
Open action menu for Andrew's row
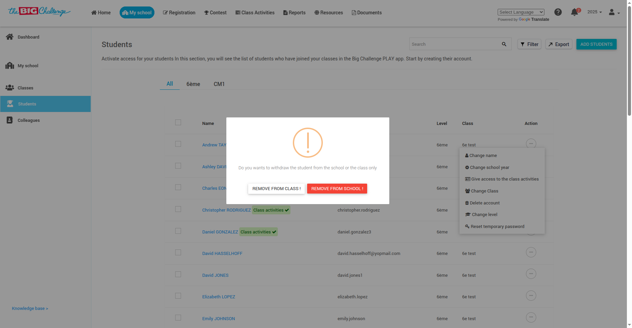click(531, 143)
